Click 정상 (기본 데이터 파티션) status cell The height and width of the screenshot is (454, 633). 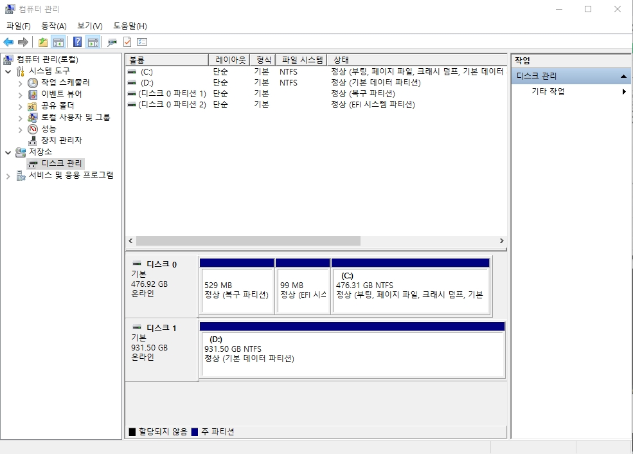(376, 82)
